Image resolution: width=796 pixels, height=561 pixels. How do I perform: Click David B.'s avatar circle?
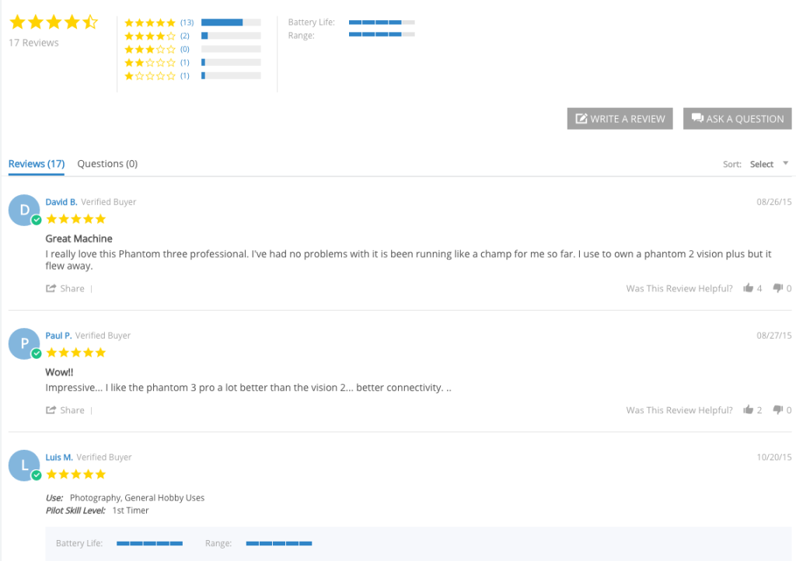(24, 210)
